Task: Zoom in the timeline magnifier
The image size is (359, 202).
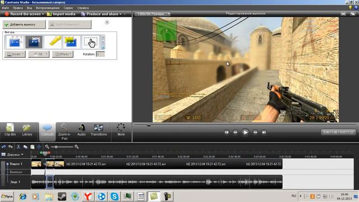Action: tap(76, 146)
